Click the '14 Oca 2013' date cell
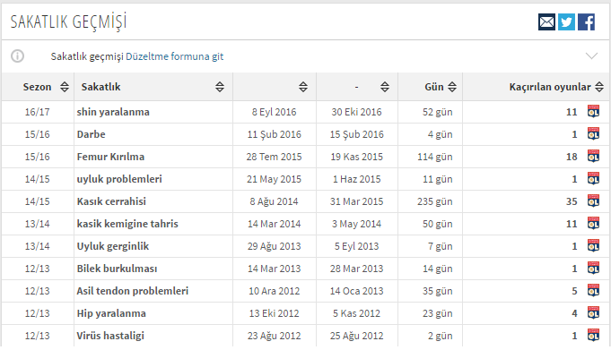Screen dimensions: 611x350 point(356,291)
